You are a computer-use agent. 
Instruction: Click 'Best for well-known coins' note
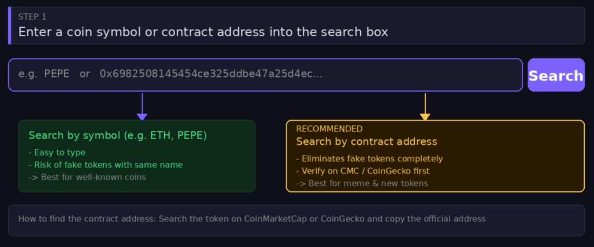[x=87, y=177]
